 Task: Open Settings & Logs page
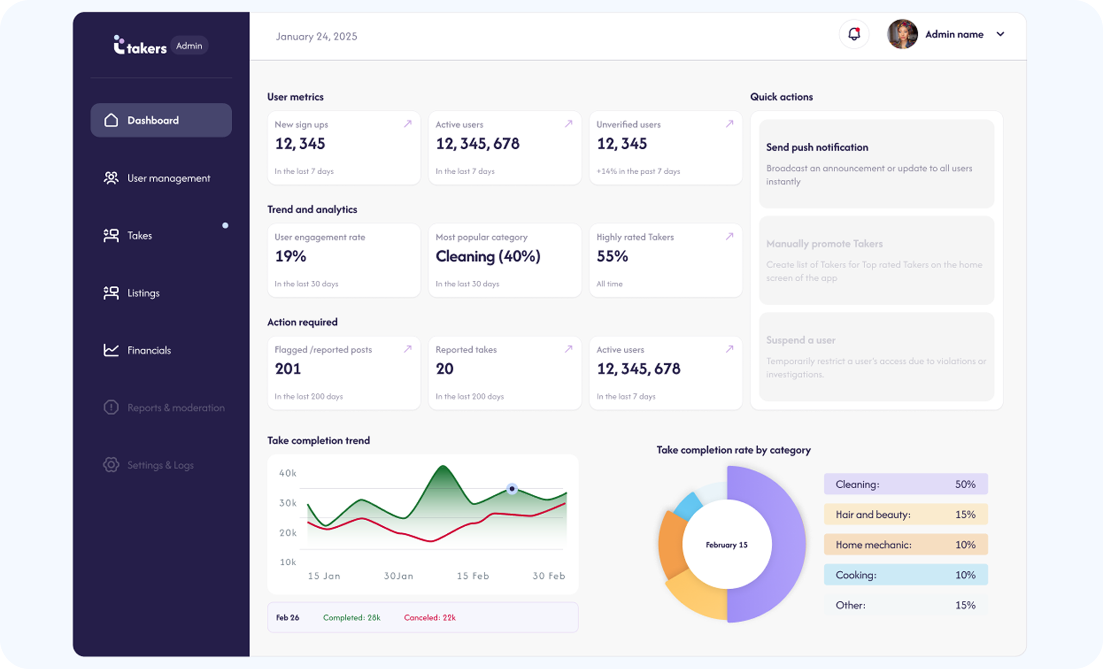(x=160, y=465)
